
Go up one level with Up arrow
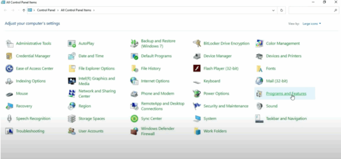coord(24,10)
